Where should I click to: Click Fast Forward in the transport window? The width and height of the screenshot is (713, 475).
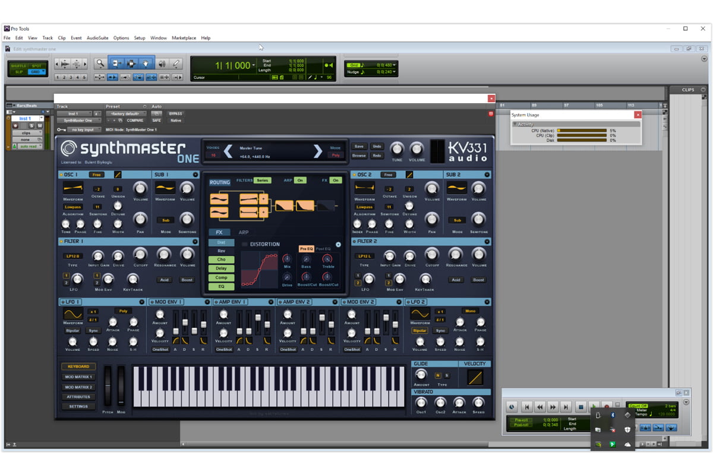pyautogui.click(x=553, y=407)
